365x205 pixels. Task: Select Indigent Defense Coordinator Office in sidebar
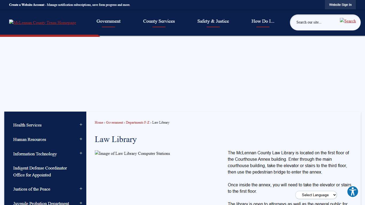[40, 171]
